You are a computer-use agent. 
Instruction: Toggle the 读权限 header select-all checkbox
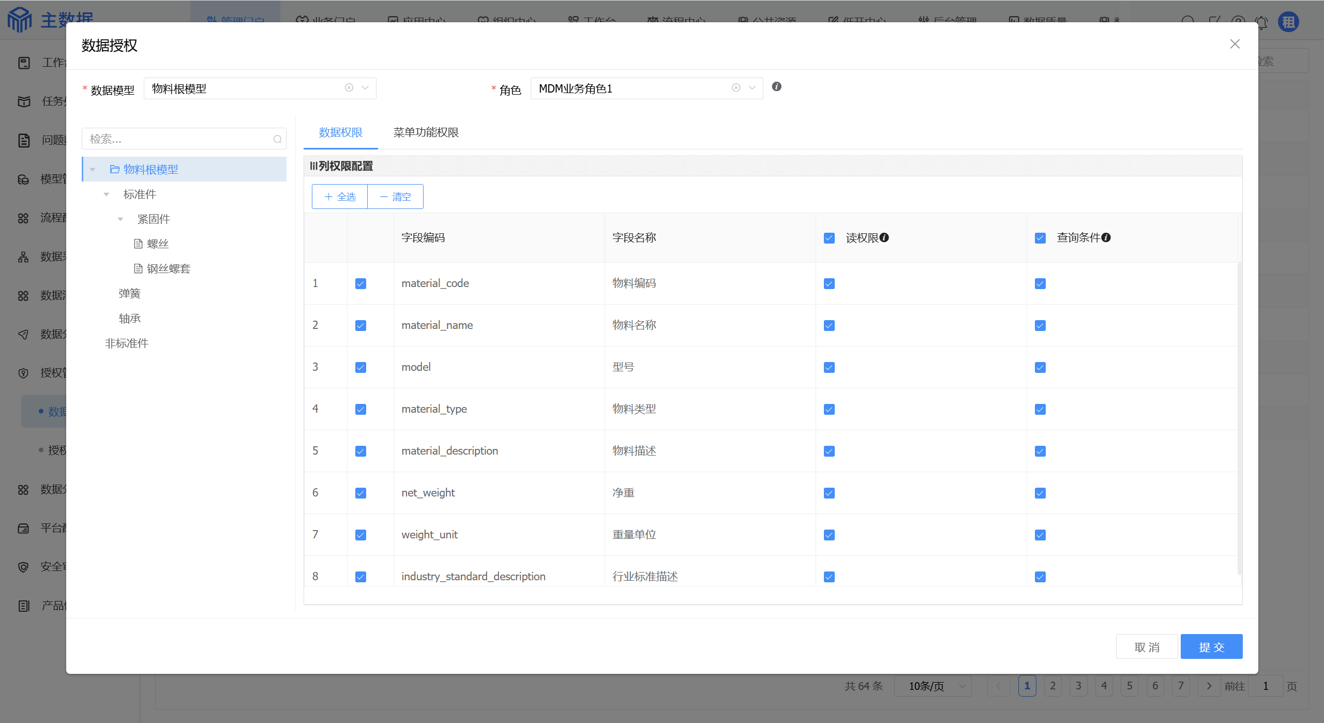829,238
